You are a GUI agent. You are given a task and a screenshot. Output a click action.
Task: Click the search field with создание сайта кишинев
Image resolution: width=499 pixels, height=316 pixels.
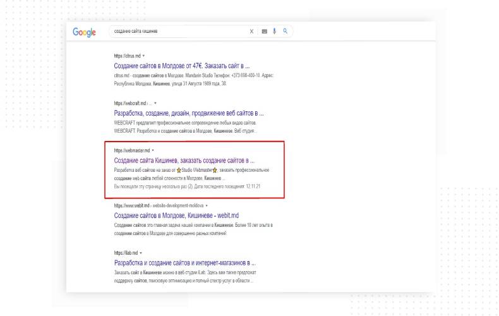tap(200, 31)
